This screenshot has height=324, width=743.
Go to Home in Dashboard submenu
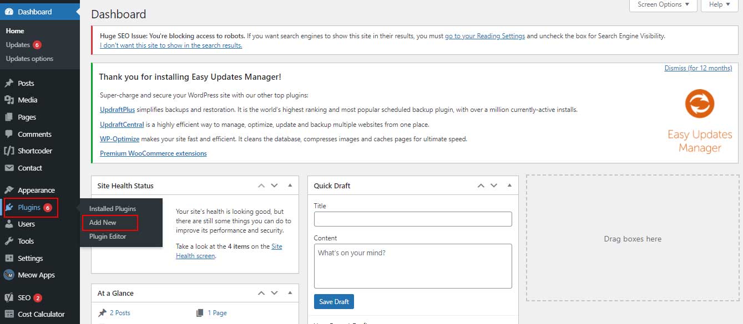(15, 31)
